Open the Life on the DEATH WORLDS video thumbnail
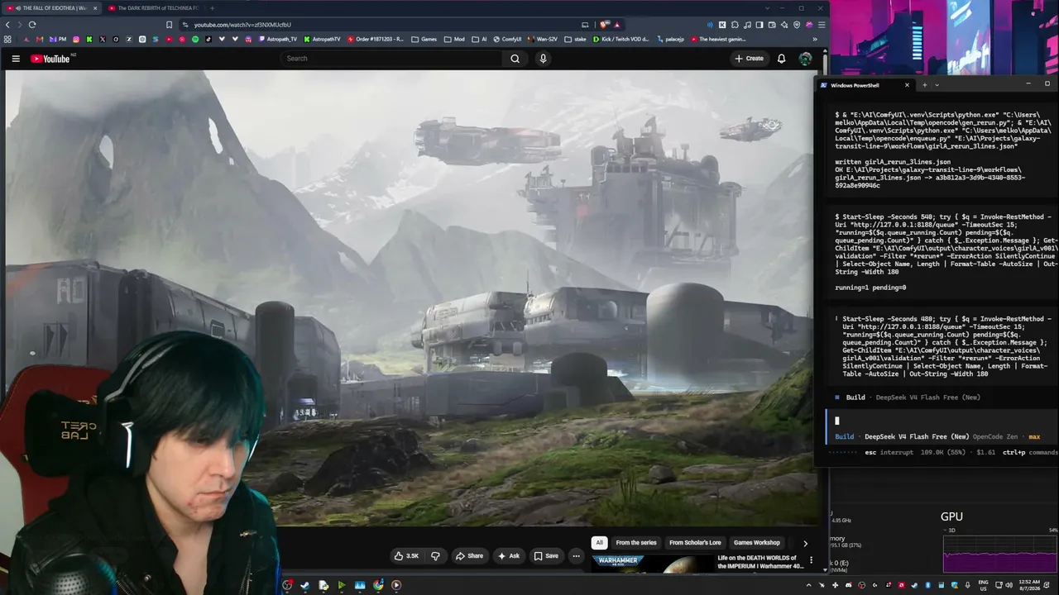 [x=651, y=564]
